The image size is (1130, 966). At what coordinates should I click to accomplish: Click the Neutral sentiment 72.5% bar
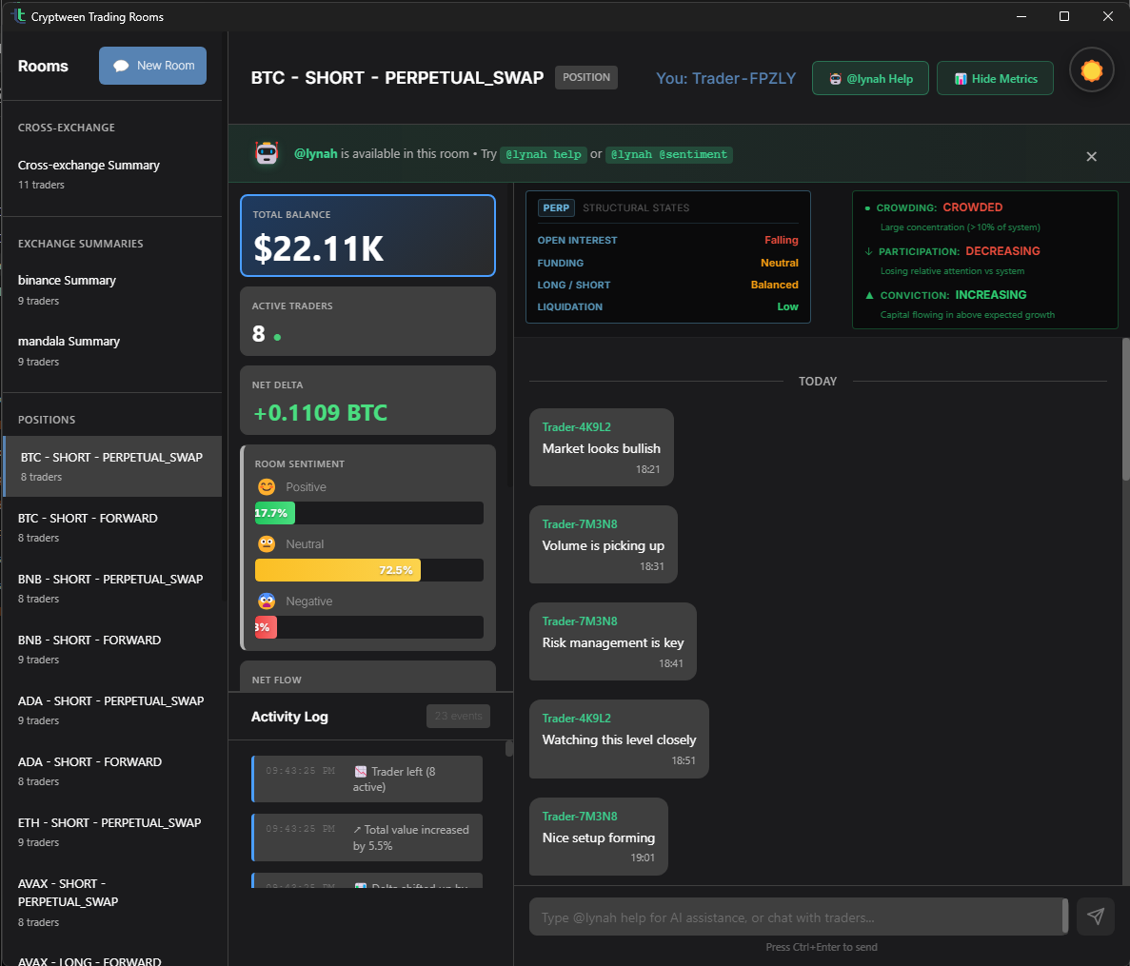click(337, 570)
